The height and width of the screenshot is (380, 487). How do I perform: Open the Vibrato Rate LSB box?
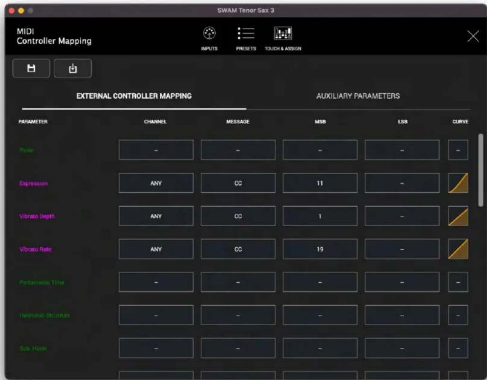[x=402, y=249]
